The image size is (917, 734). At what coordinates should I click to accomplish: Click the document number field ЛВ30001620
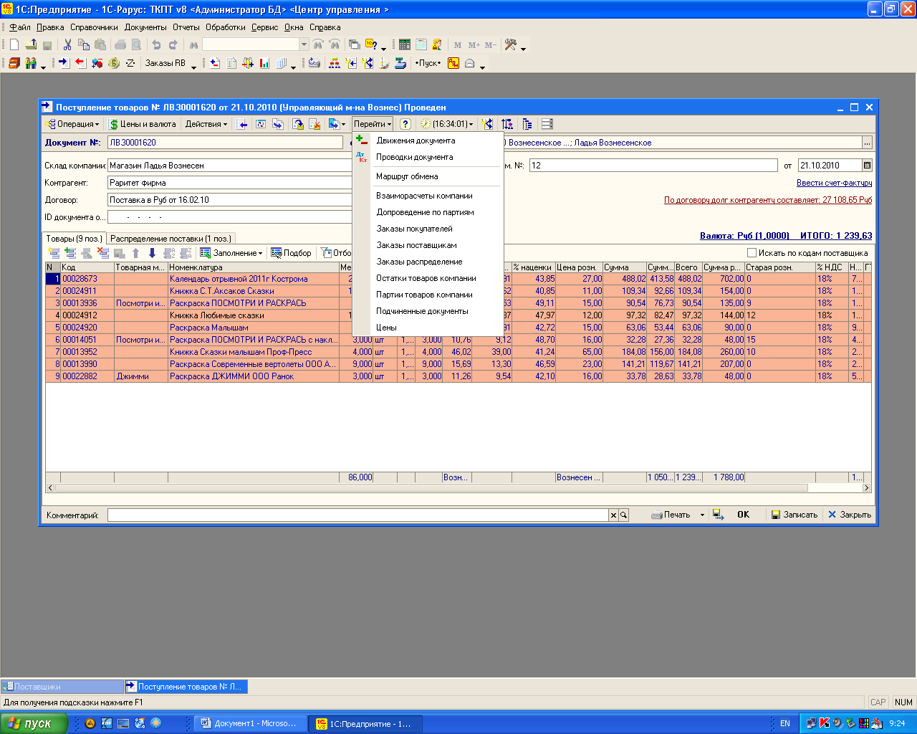pos(225,143)
